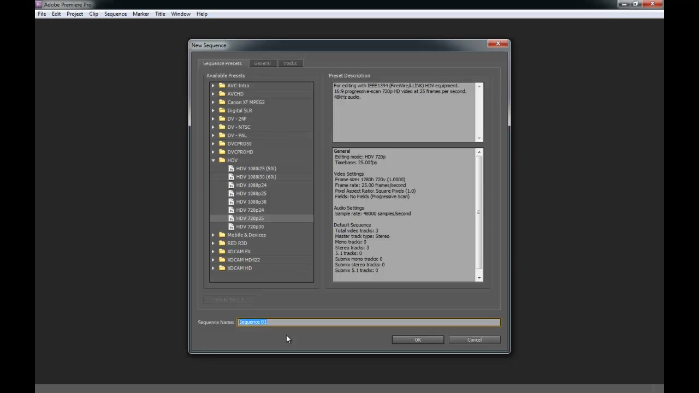The image size is (699, 393).
Task: Open the Sequence menu
Action: pyautogui.click(x=115, y=14)
